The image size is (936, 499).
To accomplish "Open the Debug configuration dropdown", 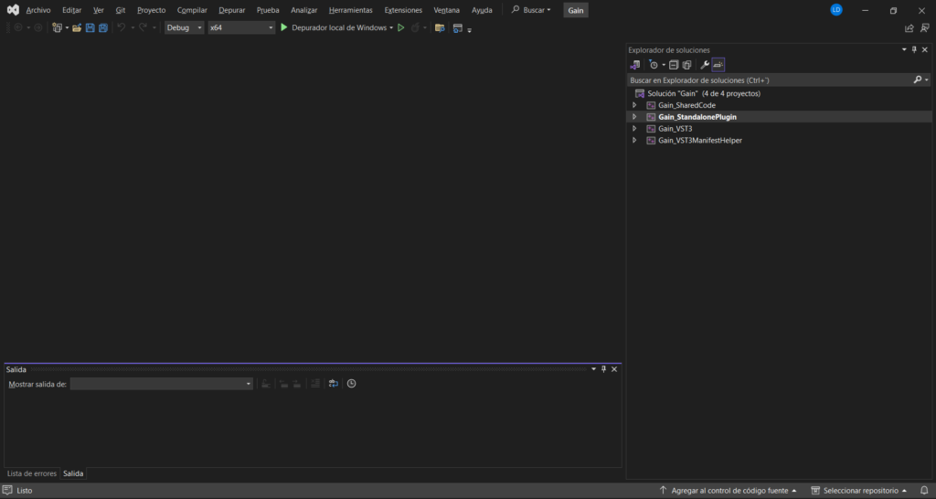I will (x=185, y=27).
